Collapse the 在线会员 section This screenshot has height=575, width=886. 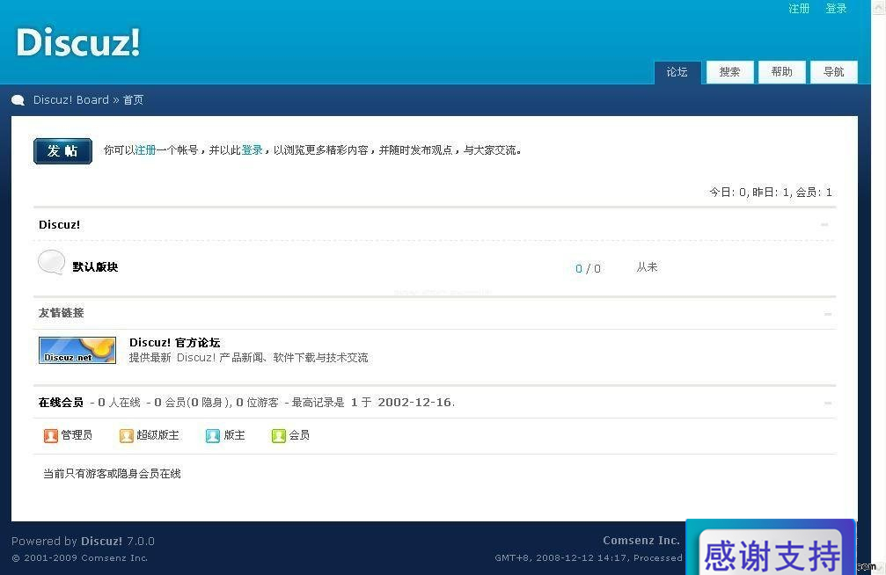(x=827, y=403)
